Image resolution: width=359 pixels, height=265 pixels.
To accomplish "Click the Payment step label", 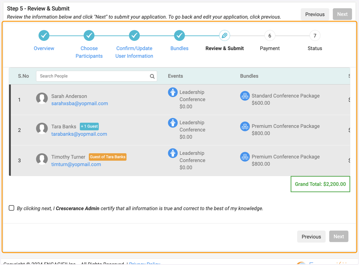I will point(270,48).
